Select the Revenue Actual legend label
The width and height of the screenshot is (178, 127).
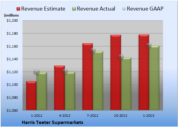coord(96,9)
